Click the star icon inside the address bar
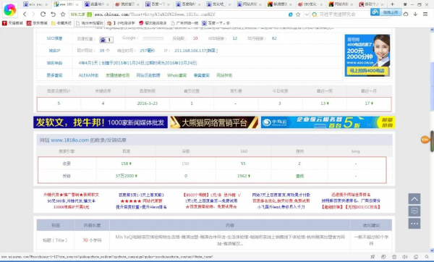The width and height of the screenshot is (434, 262). coord(298,14)
